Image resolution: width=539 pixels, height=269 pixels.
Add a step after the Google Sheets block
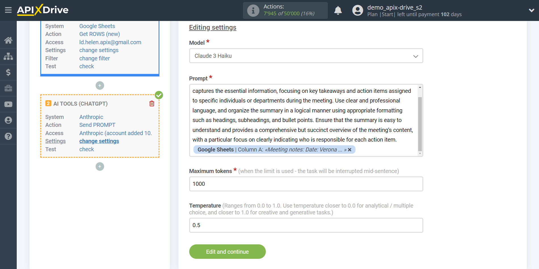coord(100,86)
